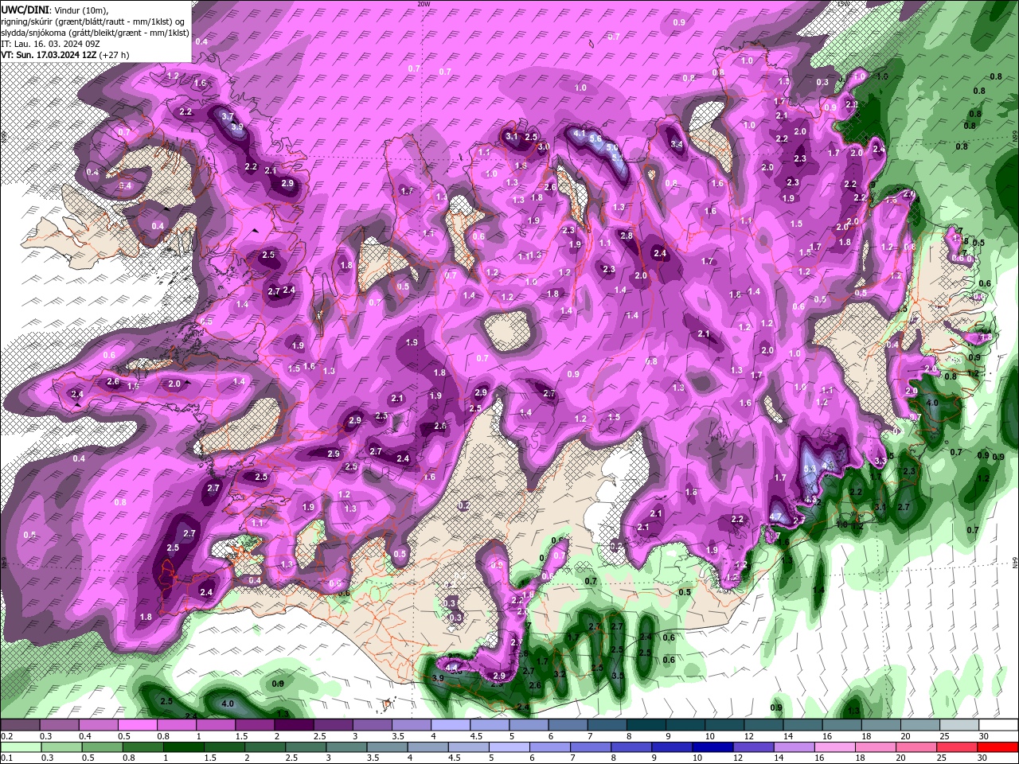The image size is (1019, 764).
Task: Select the 3.4 value on the map
Action: (677, 144)
